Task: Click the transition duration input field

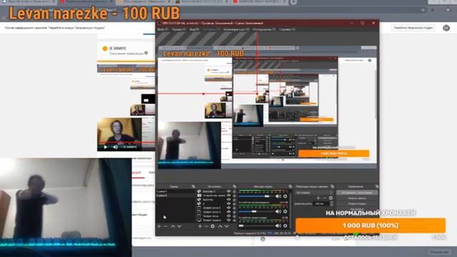Action: pos(321,203)
